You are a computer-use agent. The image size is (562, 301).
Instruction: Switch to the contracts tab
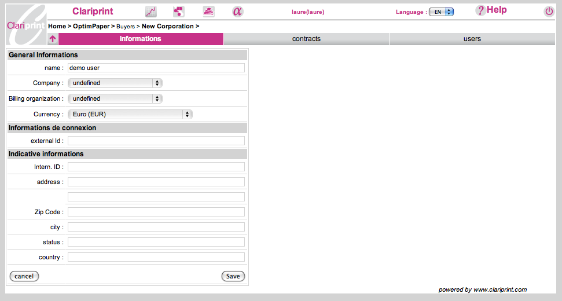(x=306, y=39)
